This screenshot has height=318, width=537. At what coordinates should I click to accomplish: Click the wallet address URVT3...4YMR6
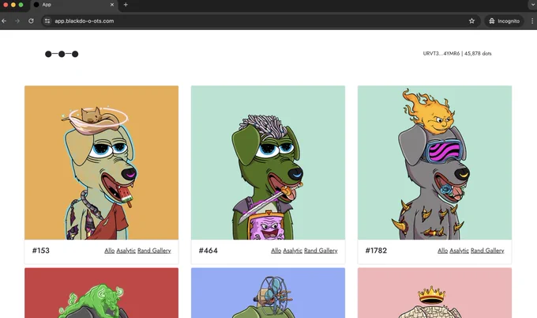click(x=441, y=54)
